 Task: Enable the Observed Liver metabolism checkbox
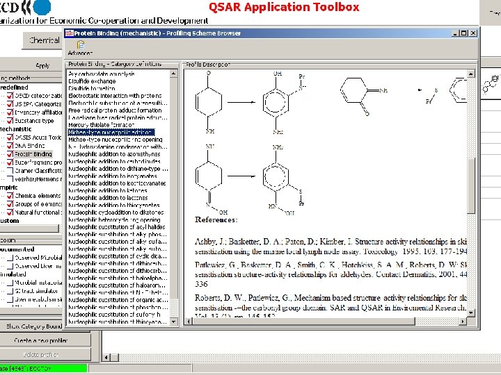[x=10, y=266]
